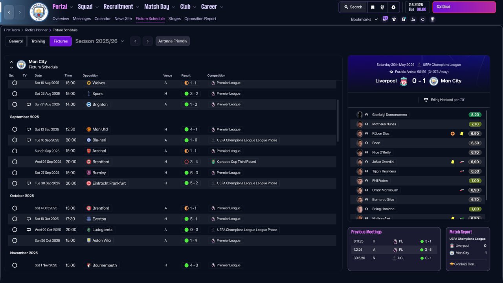Select the Burnley fixture radio button
This screenshot has width=503, height=283.
click(x=15, y=173)
